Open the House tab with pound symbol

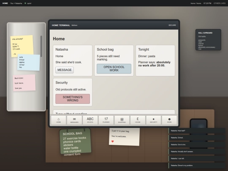138,120
